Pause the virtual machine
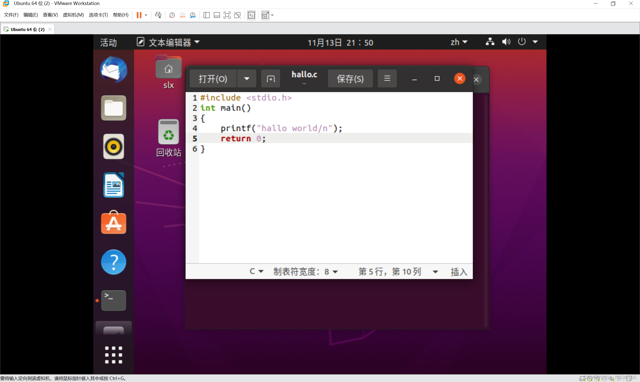This screenshot has width=640, height=382. coord(139,15)
